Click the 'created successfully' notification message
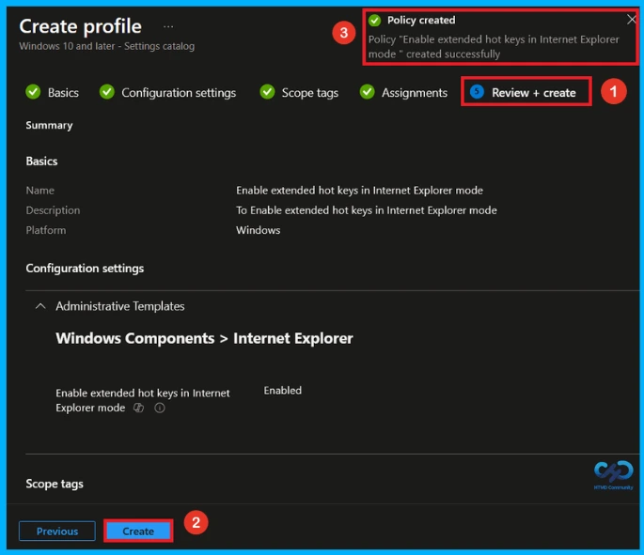This screenshot has height=555, width=644. (494, 47)
